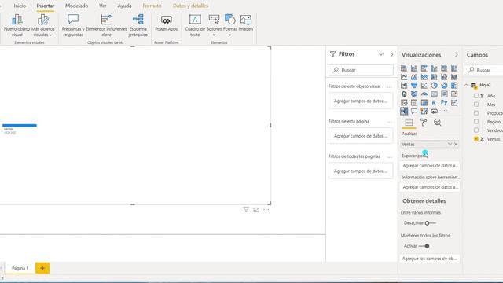Image resolution: width=503 pixels, height=283 pixels.
Task: Click Elementos influyentes clave button
Action: click(x=107, y=26)
